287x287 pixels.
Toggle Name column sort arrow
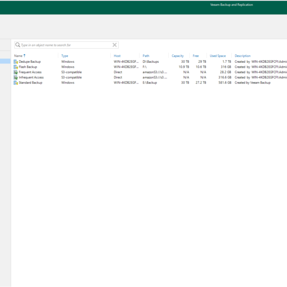[25, 55]
